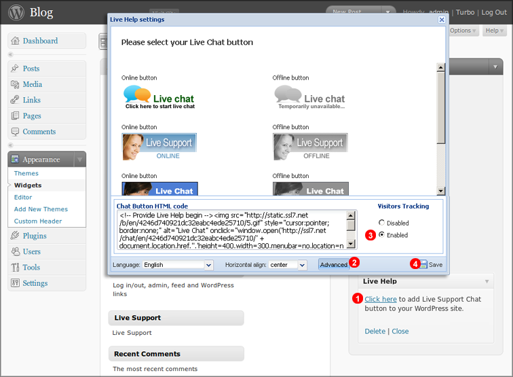Open Dashboard menu item
Screen dimensions: 513x377
47,41
